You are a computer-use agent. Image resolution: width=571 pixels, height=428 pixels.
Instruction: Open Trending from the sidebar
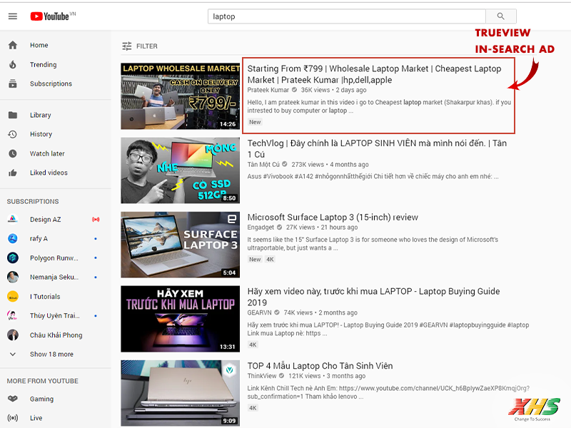[x=43, y=64]
